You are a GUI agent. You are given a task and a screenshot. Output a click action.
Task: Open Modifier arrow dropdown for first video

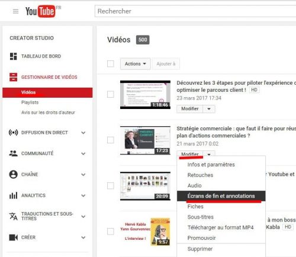209,109
